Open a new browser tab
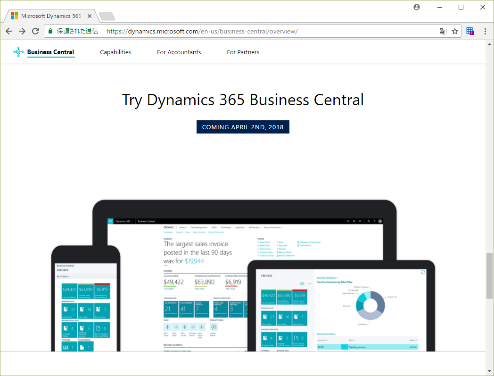This screenshot has height=376, width=494. [107, 16]
